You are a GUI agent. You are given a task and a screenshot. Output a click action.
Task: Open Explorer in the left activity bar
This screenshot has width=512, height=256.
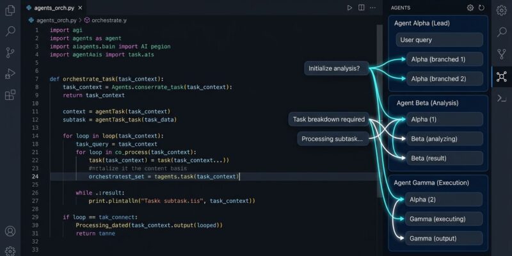[x=10, y=10]
